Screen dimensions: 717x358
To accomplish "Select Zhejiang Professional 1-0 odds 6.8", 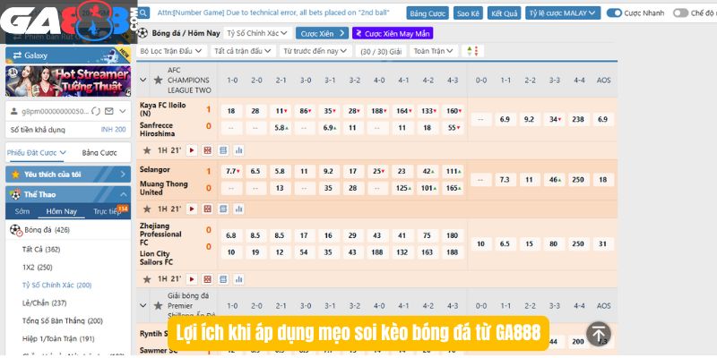I will click(231, 235).
